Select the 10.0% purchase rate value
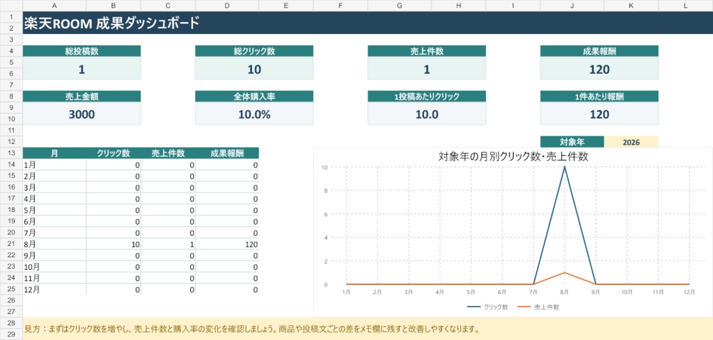Image resolution: width=713 pixels, height=340 pixels. (x=254, y=113)
